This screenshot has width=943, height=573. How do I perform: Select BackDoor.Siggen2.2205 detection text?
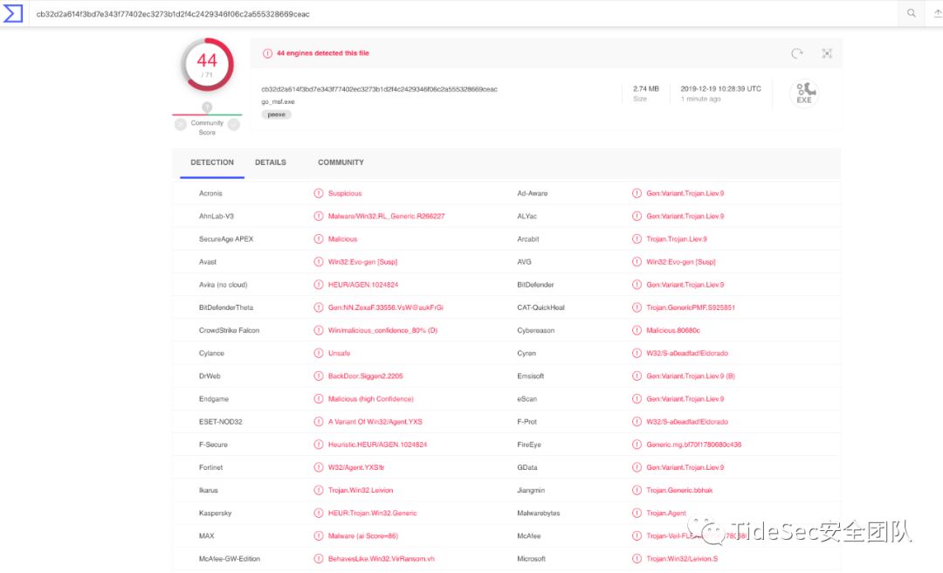(365, 376)
